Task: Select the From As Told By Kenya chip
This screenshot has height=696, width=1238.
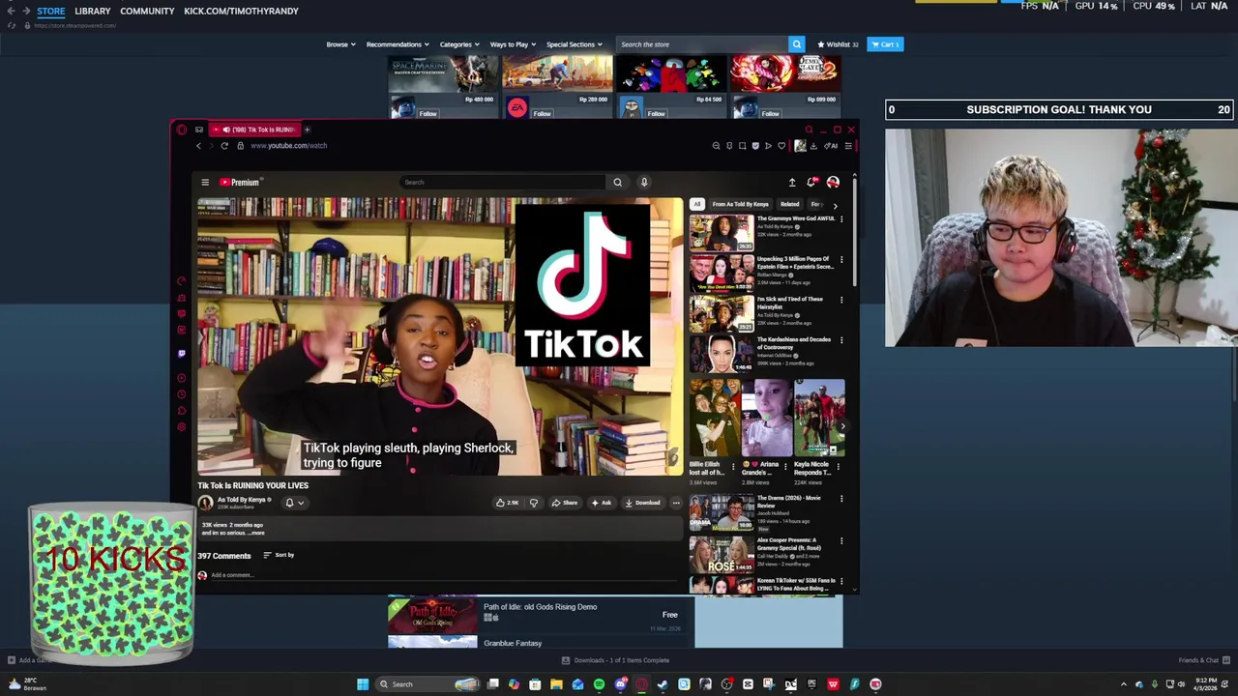Action: tap(740, 205)
